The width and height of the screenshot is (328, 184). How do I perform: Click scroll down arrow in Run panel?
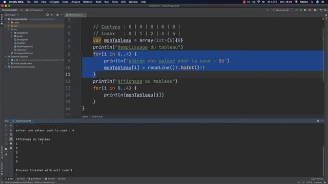click(11, 130)
